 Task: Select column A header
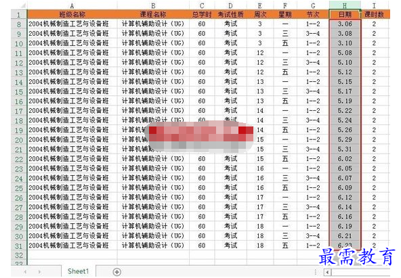72,5
